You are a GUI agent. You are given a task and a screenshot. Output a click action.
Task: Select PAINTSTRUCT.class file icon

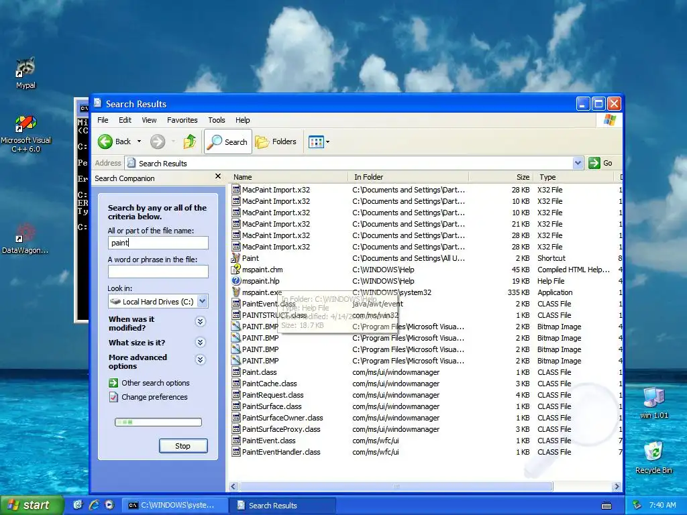tap(236, 315)
